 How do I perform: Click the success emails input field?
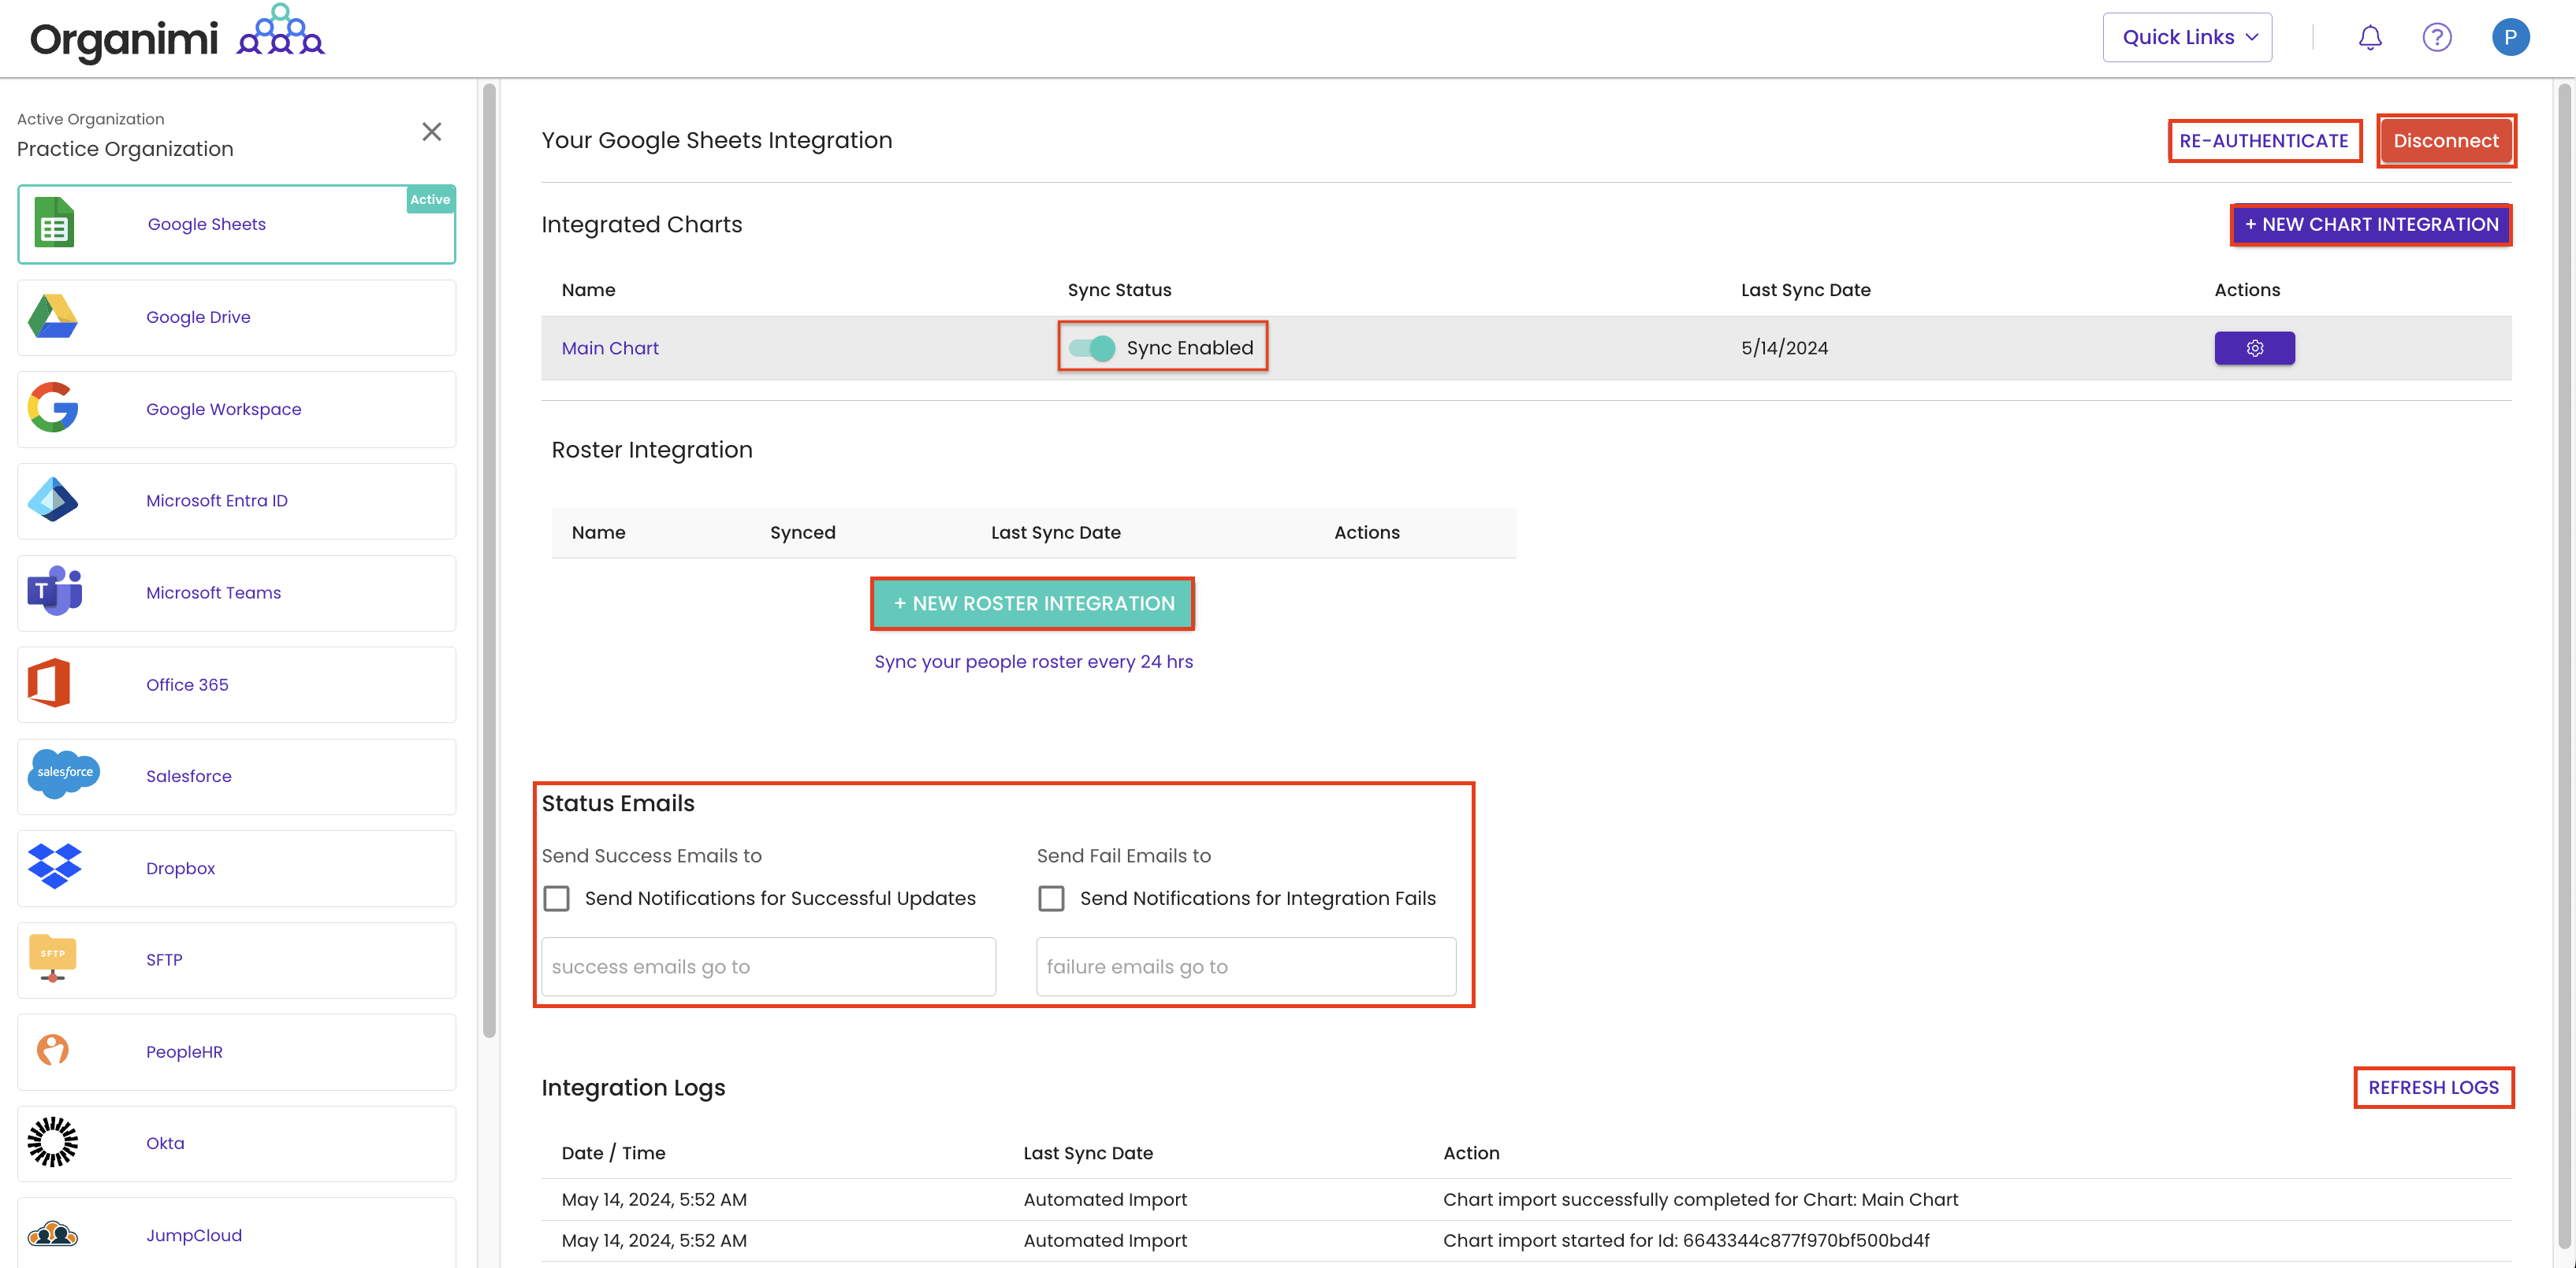pos(767,966)
